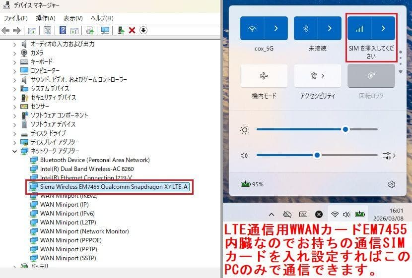Screen dimensions: 412x278
Task: Click the Forward arrow in Device Manager toolbar
Action: pos(16,30)
